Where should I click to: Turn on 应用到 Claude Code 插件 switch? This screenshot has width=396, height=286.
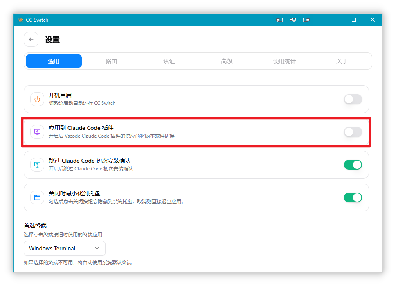(x=353, y=132)
